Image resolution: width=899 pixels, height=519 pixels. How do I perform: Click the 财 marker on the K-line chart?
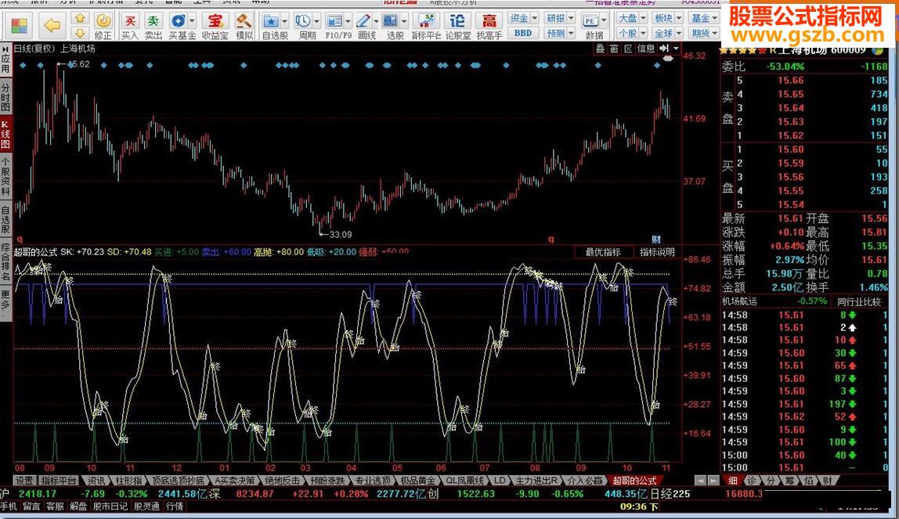pyautogui.click(x=656, y=240)
